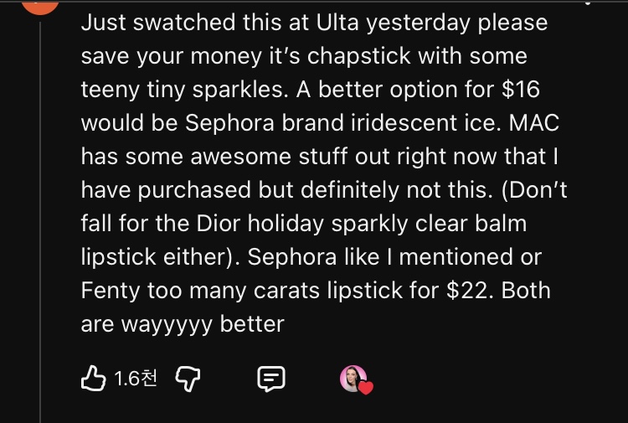Open replies using the speech bubble icon
The height and width of the screenshot is (423, 628).
(x=269, y=379)
